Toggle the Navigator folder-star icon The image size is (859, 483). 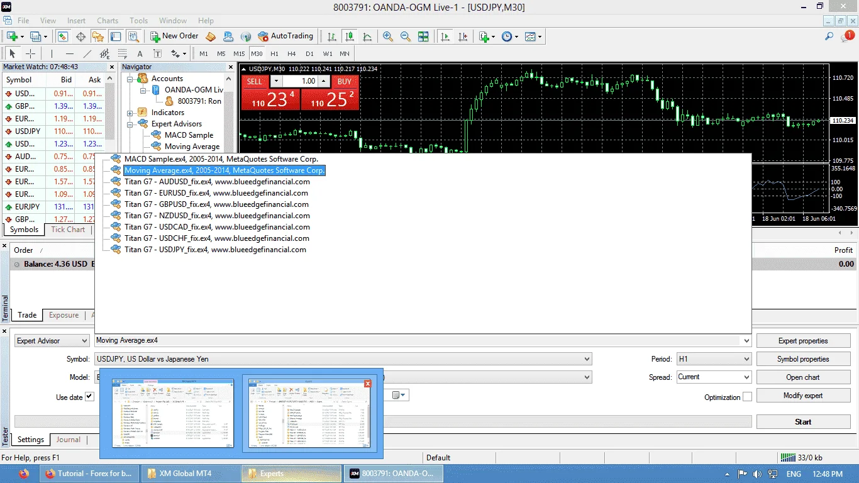point(97,36)
